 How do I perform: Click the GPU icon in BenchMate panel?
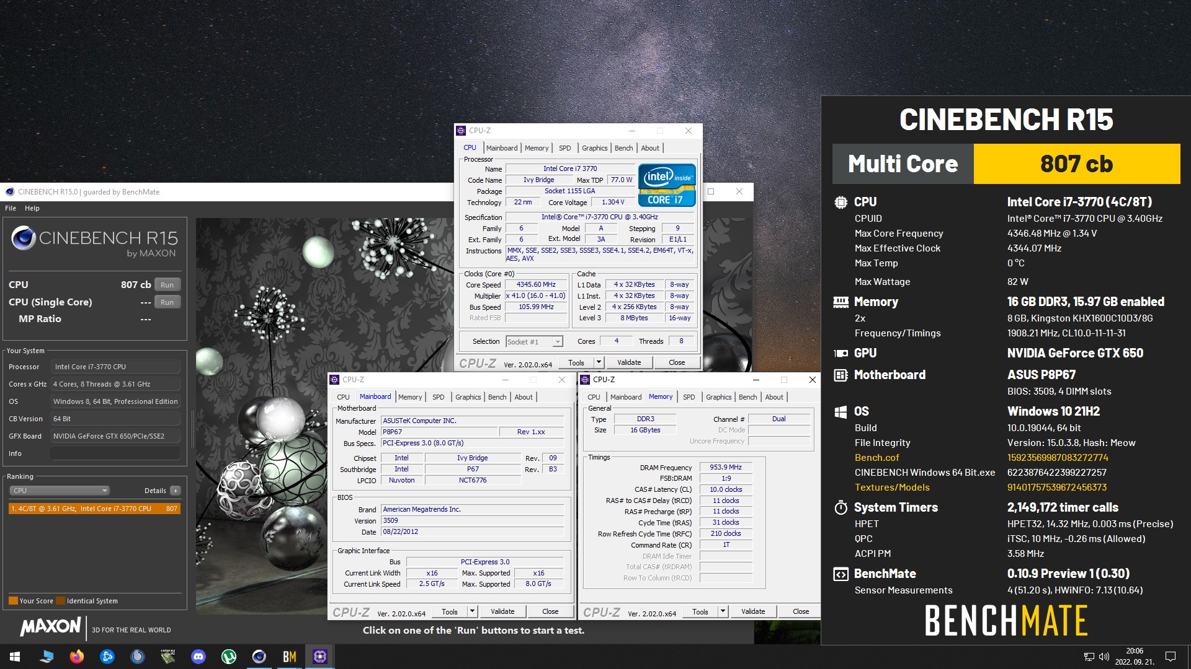click(841, 353)
